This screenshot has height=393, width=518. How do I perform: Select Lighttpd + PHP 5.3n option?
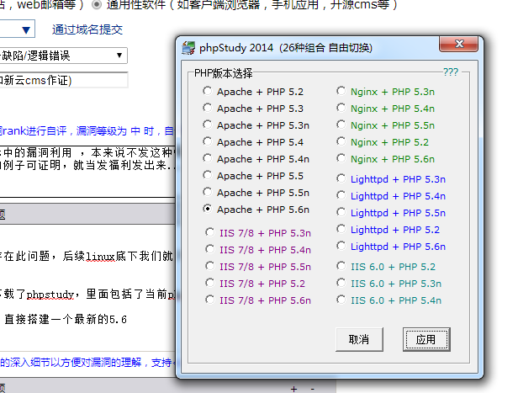tap(341, 178)
